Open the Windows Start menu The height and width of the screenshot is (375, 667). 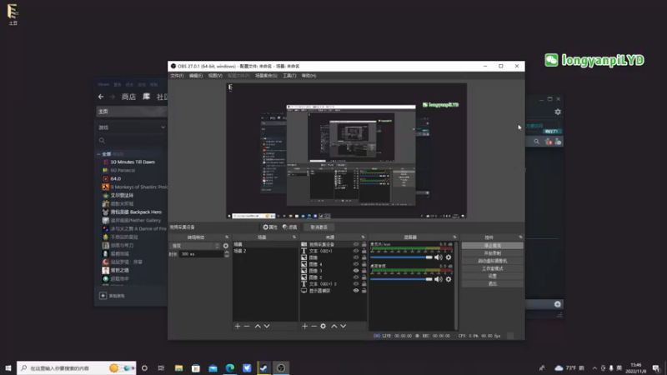click(8, 367)
